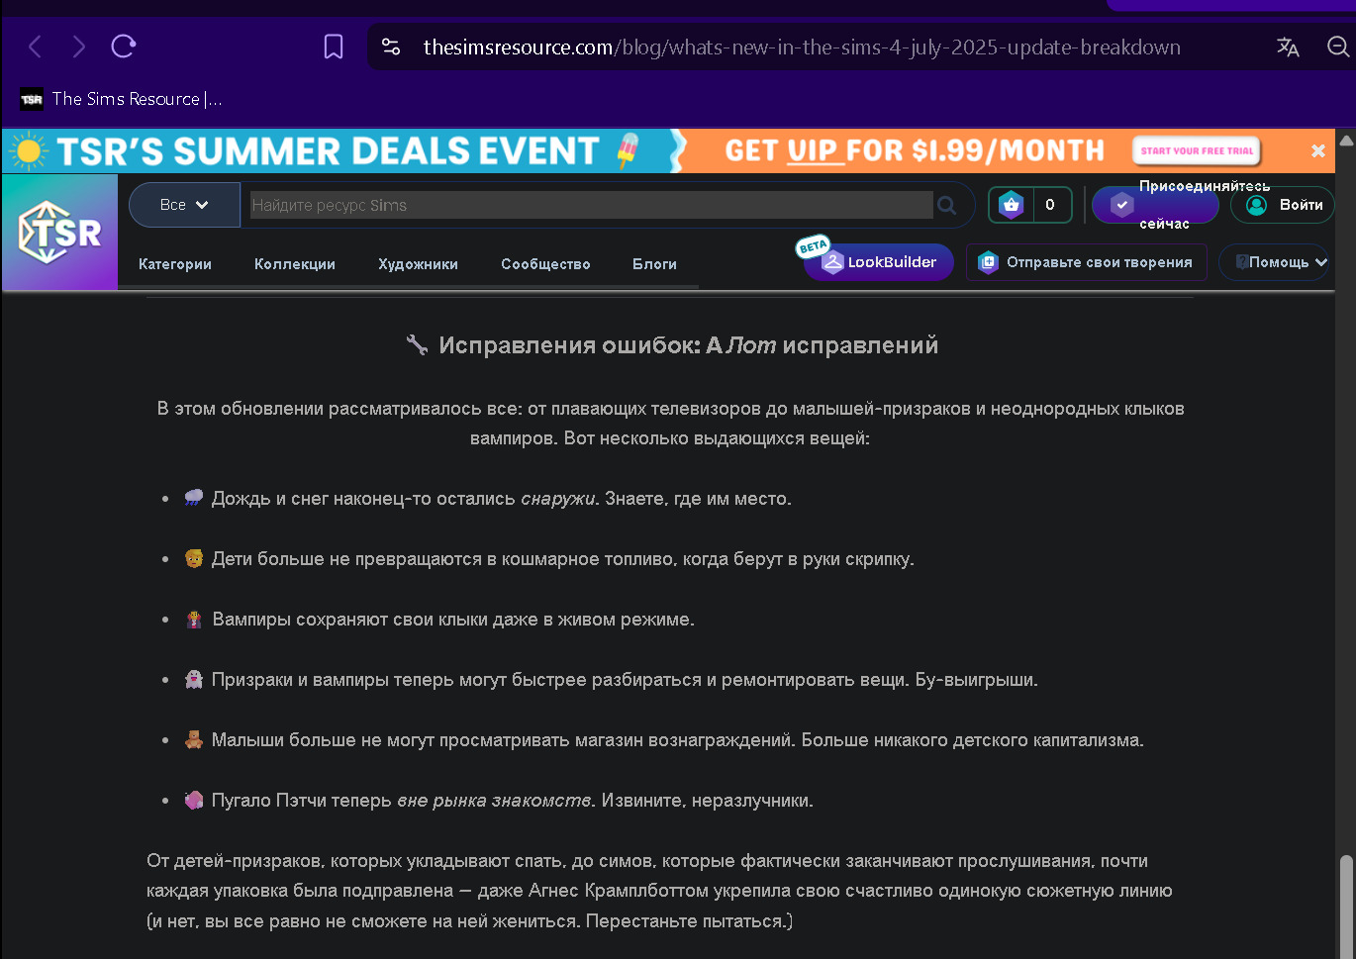
Task: Click the zoom magnifier icon in address bar
Action: pos(1338,47)
